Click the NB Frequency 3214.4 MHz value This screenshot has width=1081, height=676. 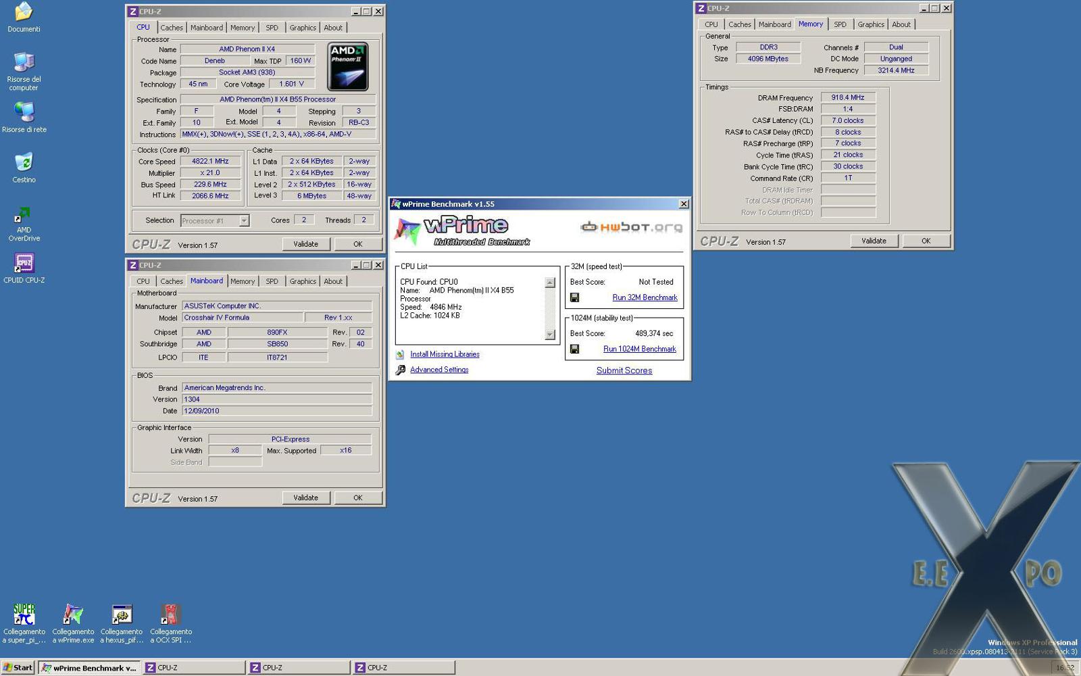[x=896, y=70]
